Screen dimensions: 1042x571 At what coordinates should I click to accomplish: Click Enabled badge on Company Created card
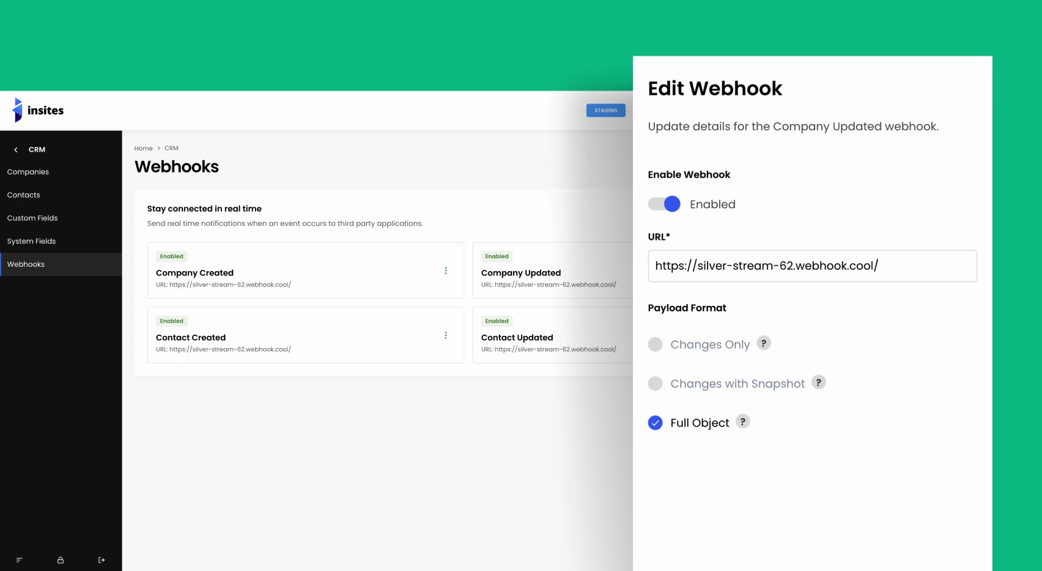coord(172,256)
